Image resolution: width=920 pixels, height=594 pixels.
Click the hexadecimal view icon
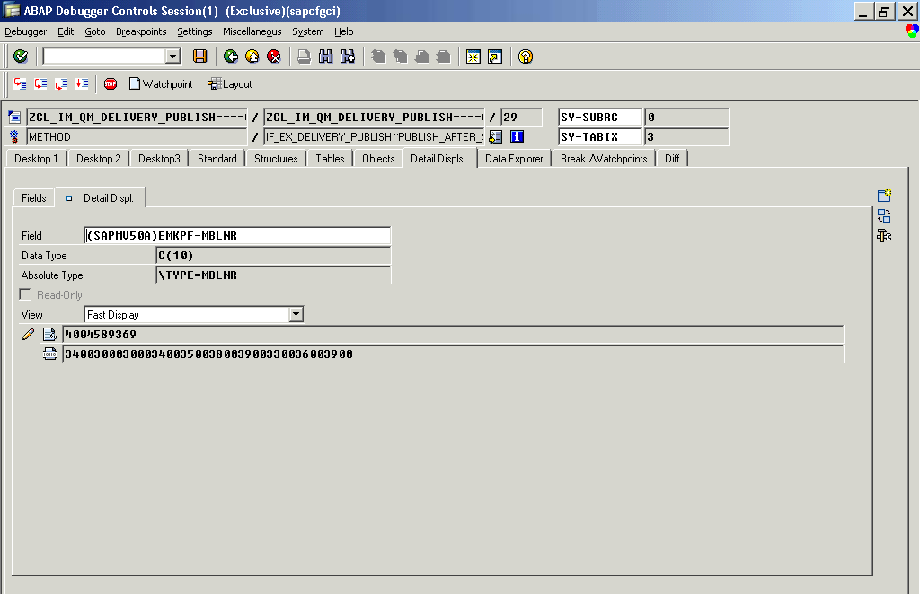click(50, 354)
